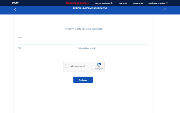Screen dimensions: 180x113
Task: Select Acesso à Informação in the top bar
Action: point(104,3)
